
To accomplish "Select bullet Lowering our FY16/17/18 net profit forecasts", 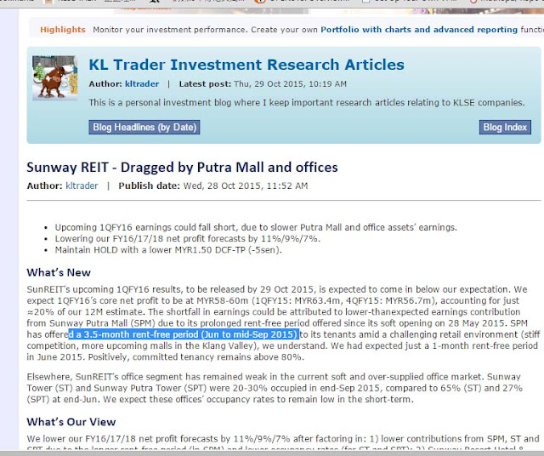I will pyautogui.click(x=187, y=238).
